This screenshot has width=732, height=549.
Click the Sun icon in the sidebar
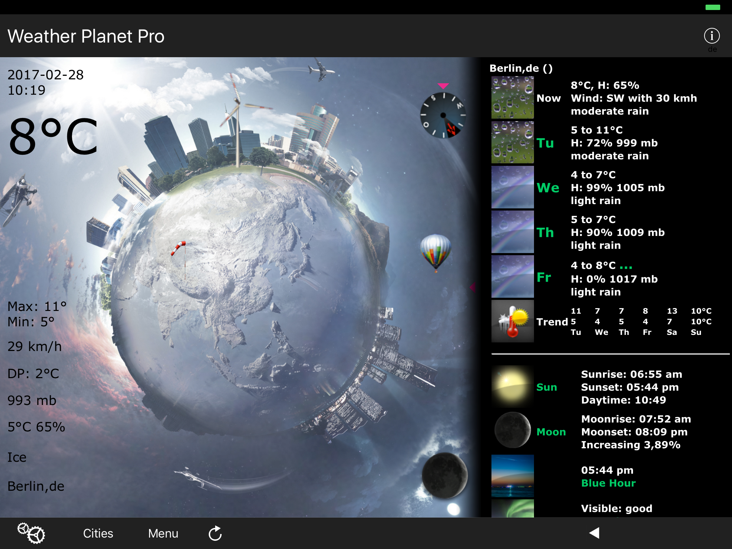512,387
